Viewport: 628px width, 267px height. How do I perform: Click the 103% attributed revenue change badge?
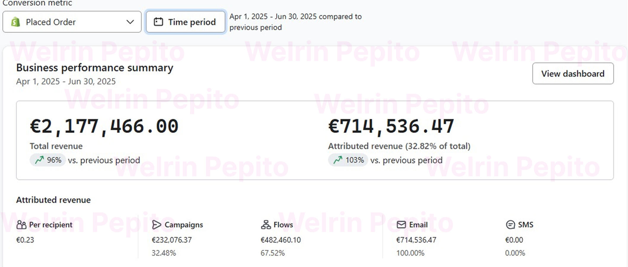[348, 160]
